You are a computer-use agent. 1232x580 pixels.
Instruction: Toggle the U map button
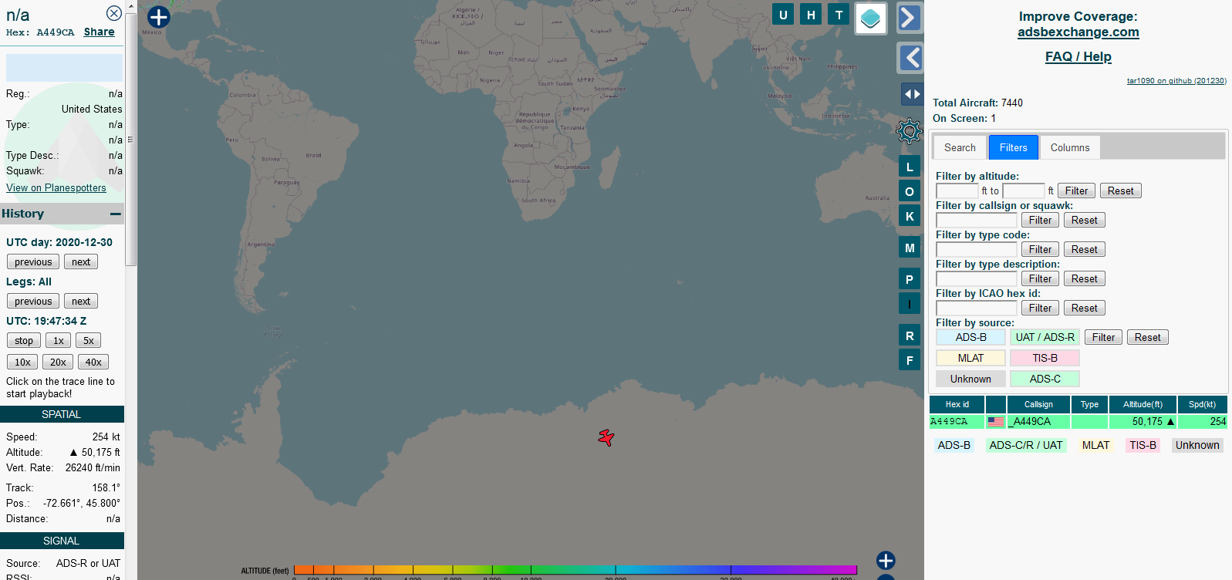[x=783, y=15]
